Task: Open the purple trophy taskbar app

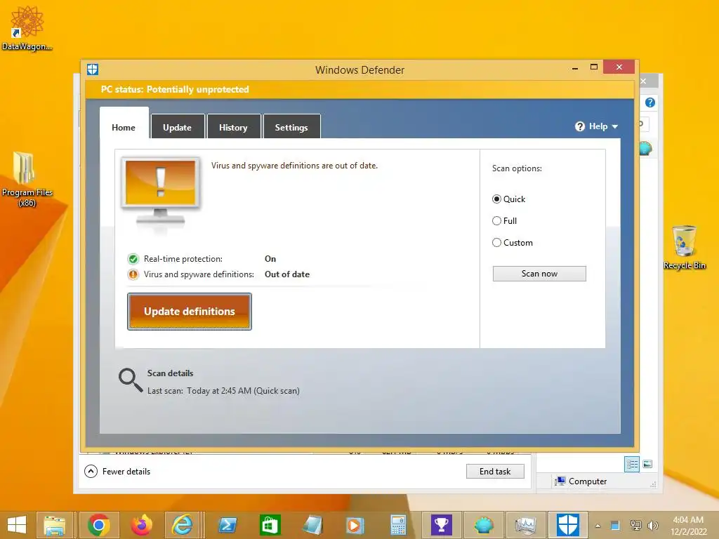Action: [x=442, y=525]
